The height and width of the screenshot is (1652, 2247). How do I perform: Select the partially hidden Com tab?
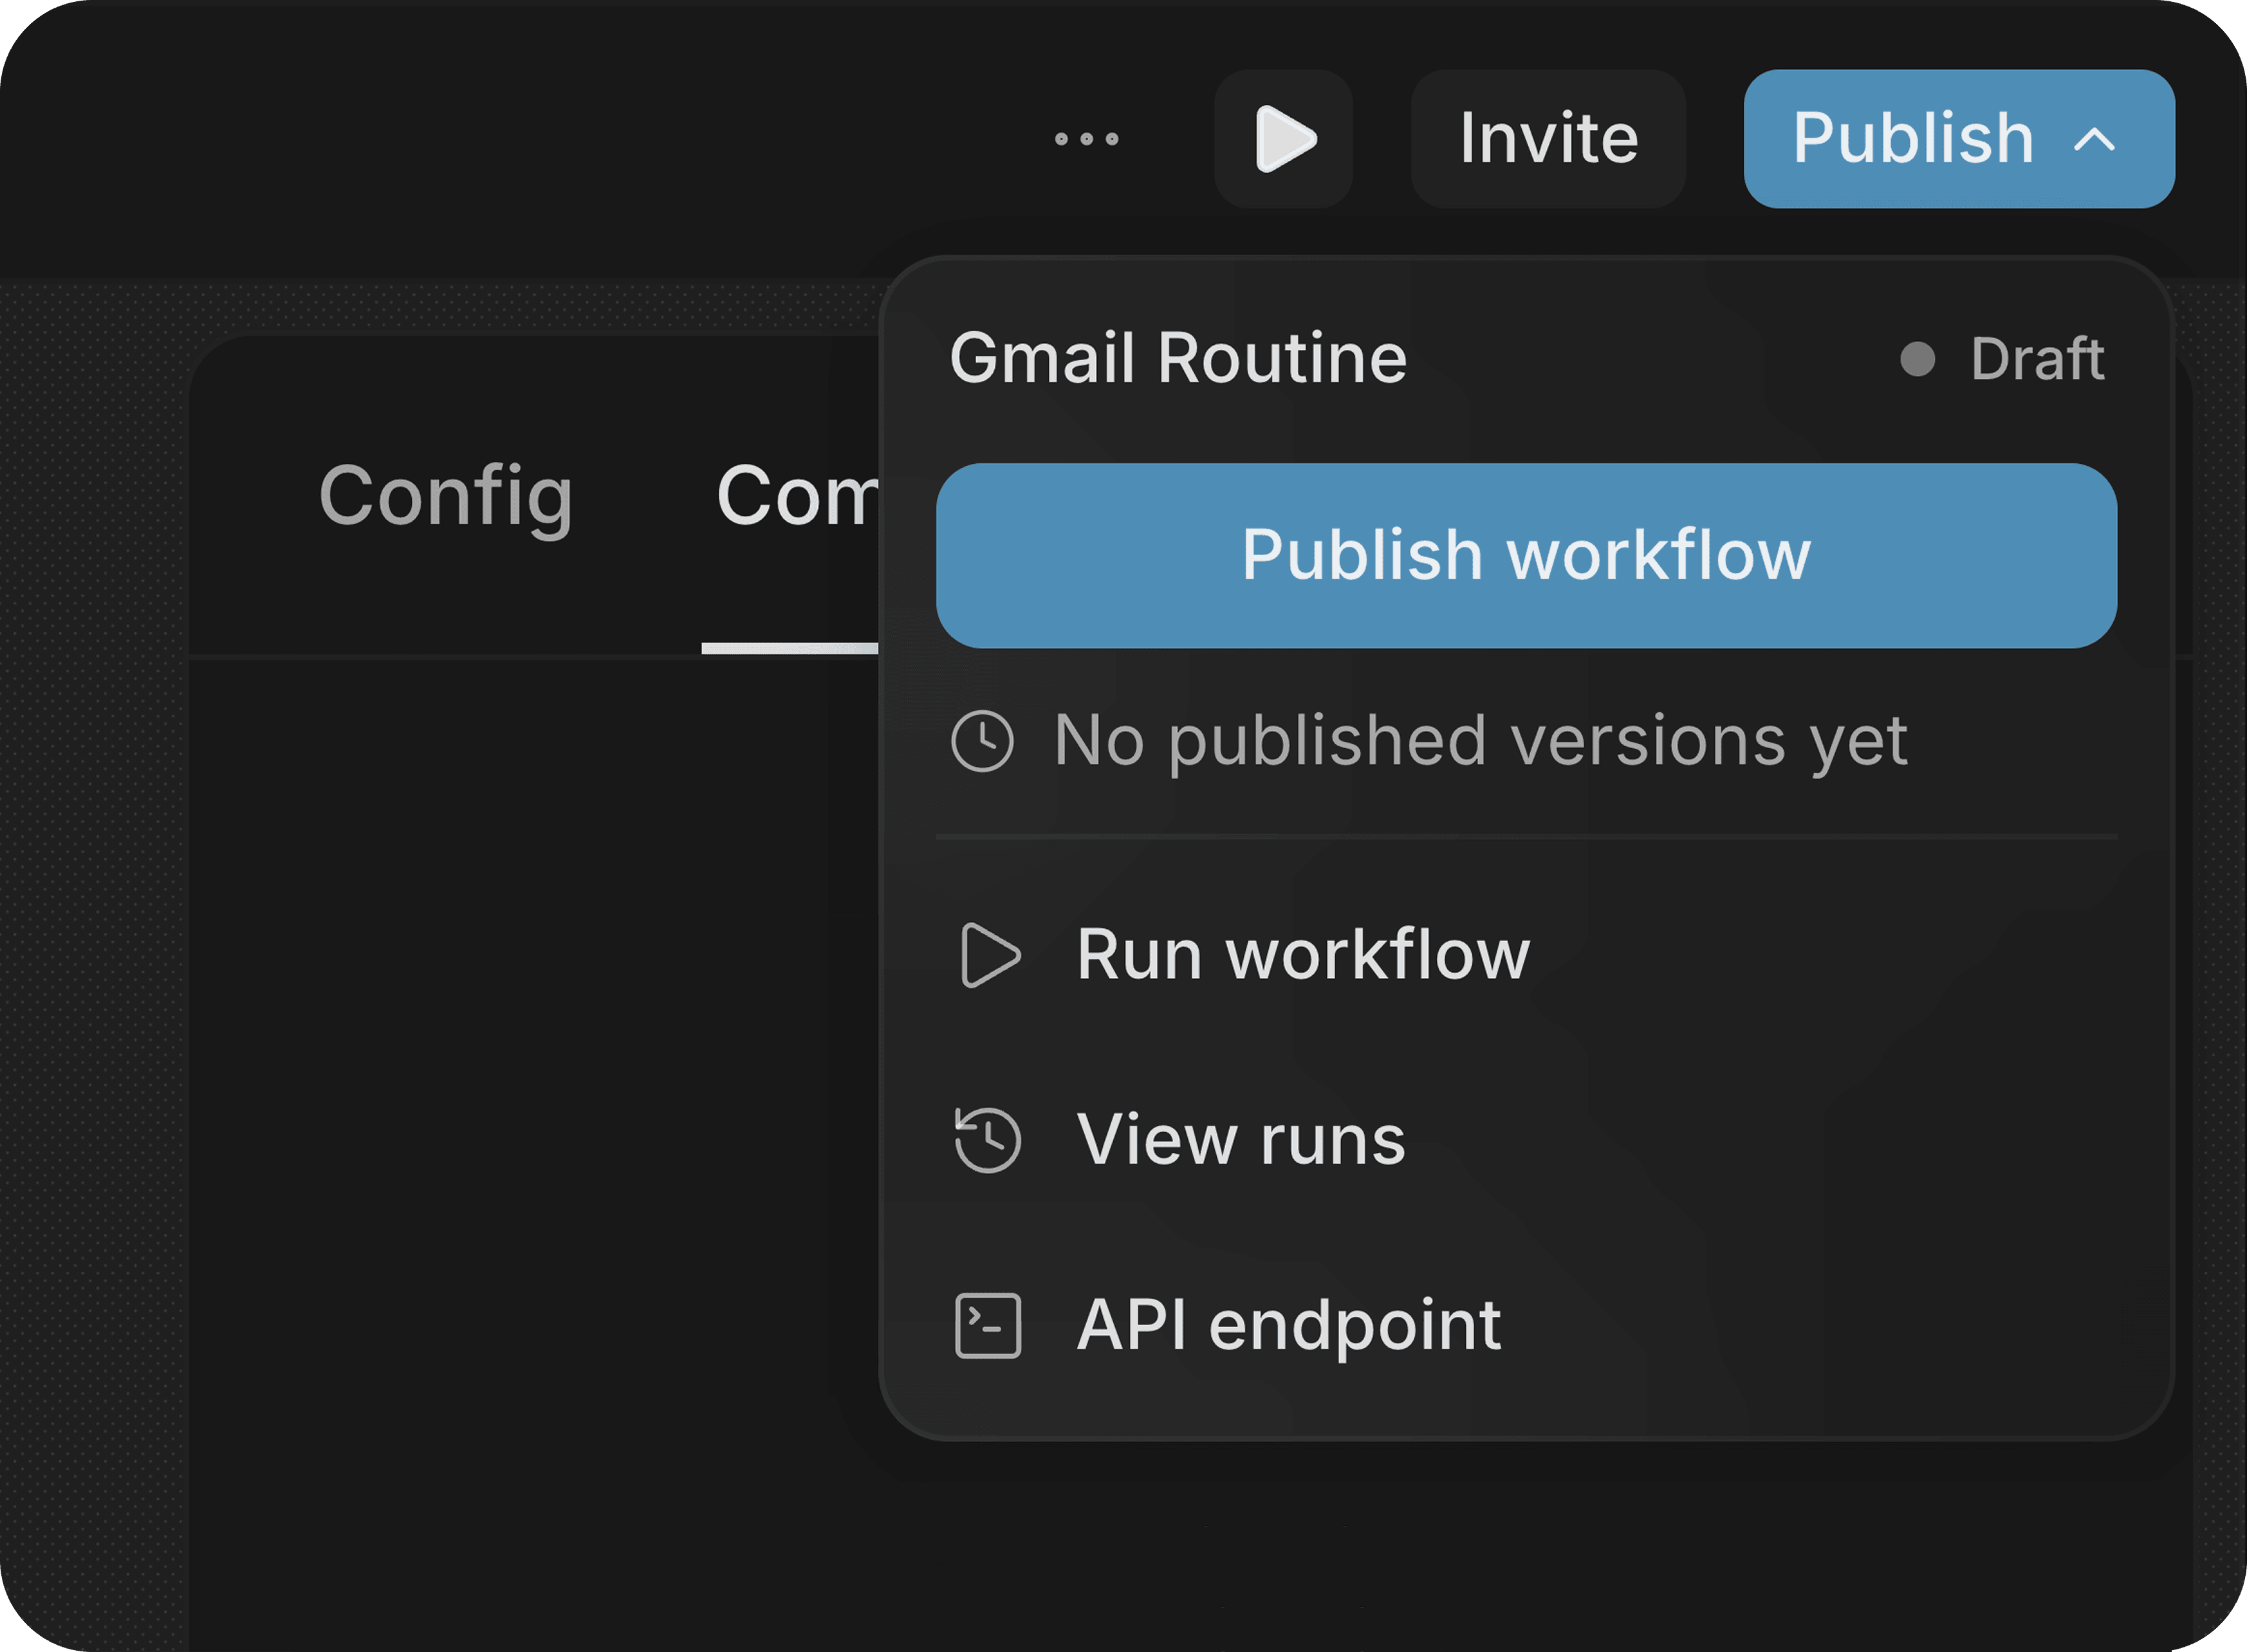798,497
